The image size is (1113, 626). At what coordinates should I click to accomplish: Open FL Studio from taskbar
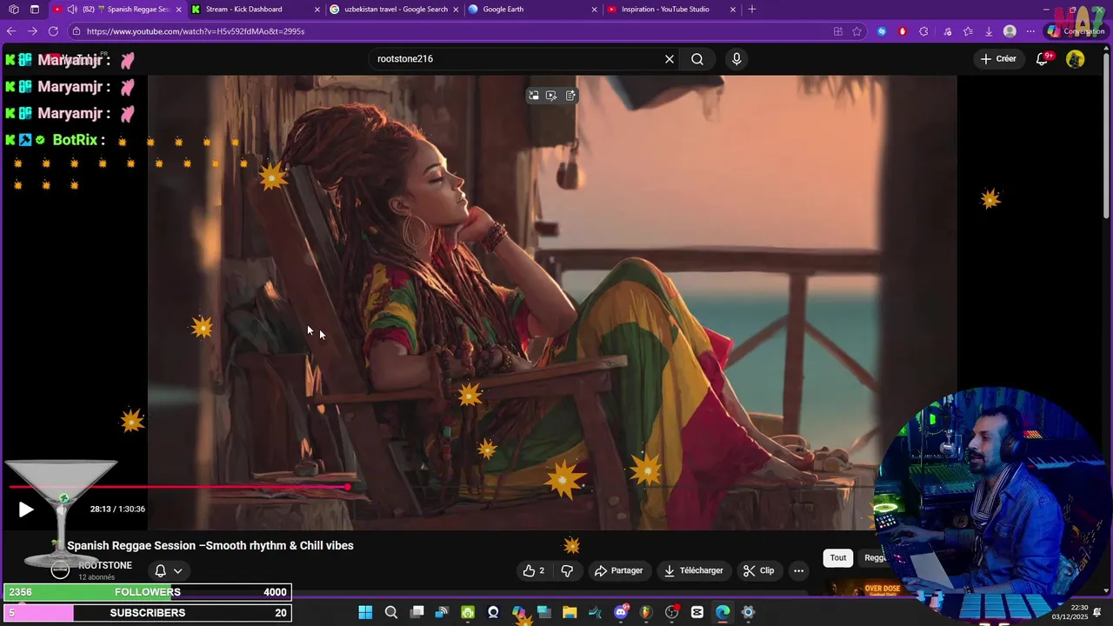(646, 612)
